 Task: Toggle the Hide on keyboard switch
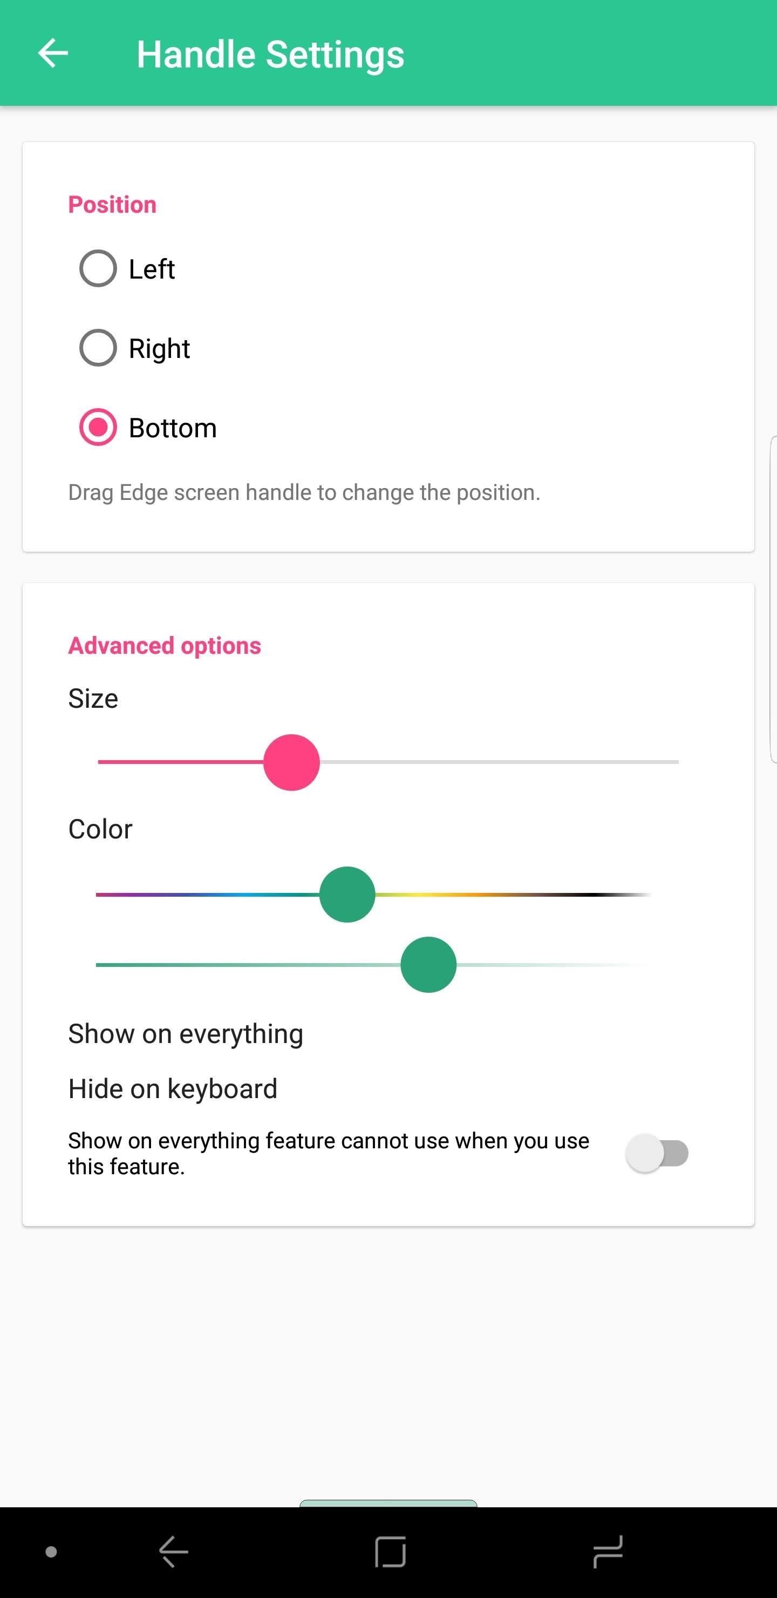pyautogui.click(x=657, y=1153)
